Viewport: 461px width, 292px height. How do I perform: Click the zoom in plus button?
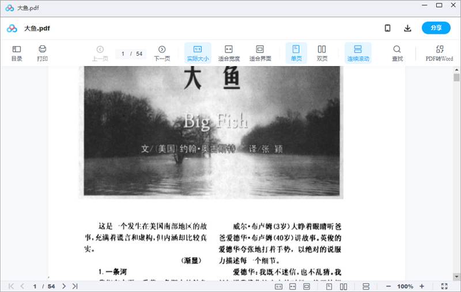click(422, 286)
